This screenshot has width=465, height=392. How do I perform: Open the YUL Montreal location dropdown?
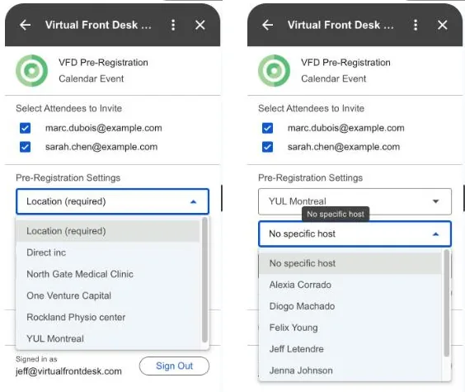pos(355,201)
